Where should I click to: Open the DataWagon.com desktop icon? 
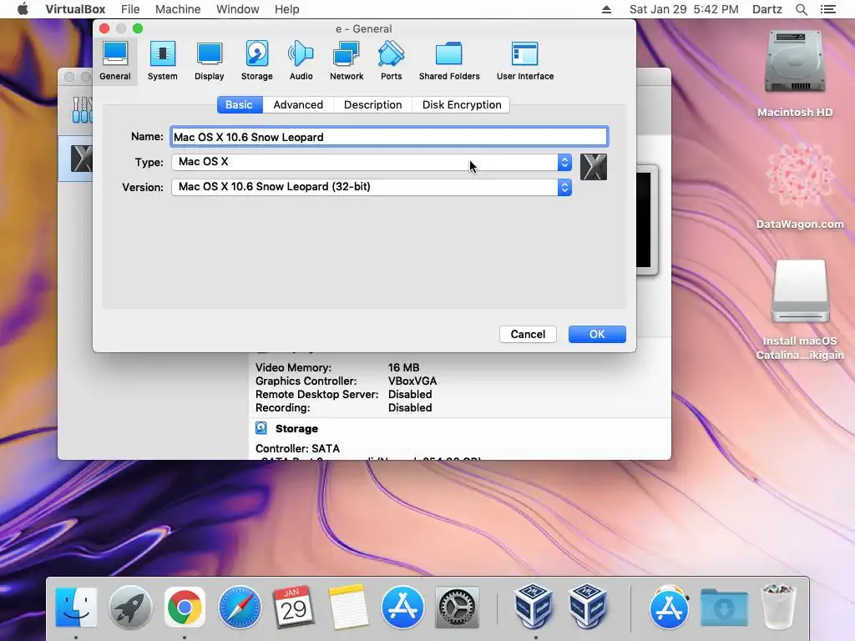799,186
